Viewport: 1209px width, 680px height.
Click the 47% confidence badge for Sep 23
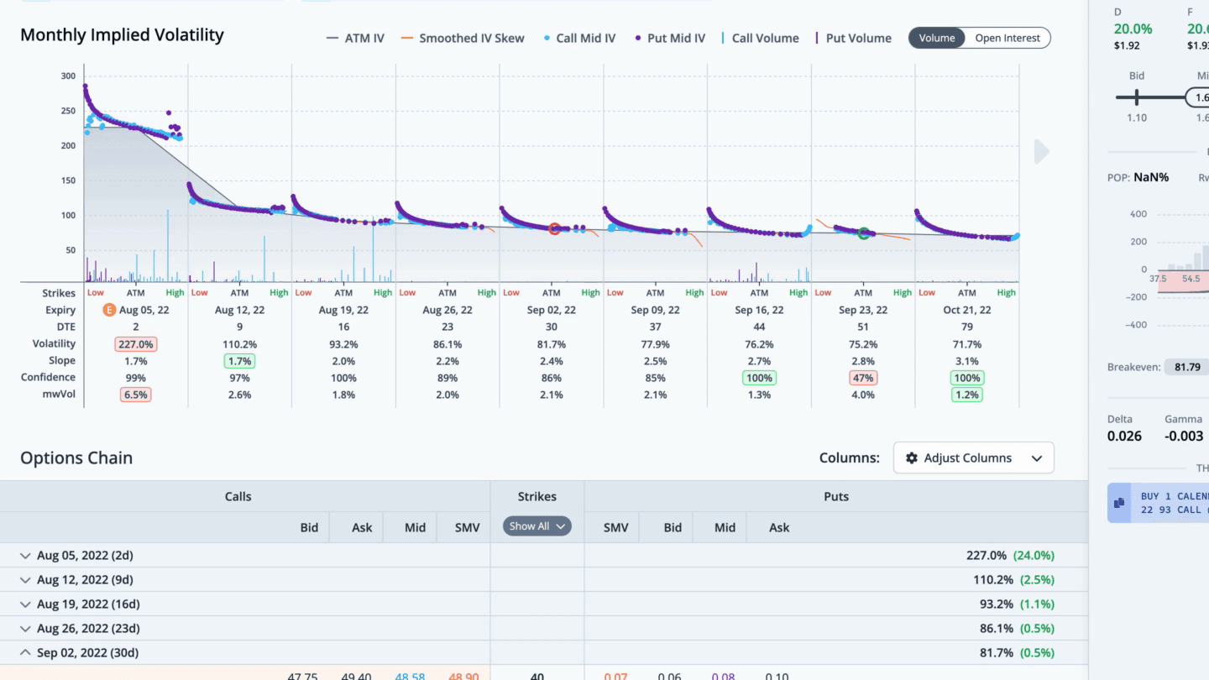point(863,378)
